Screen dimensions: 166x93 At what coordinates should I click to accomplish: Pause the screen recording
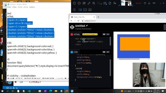click(74, 3)
